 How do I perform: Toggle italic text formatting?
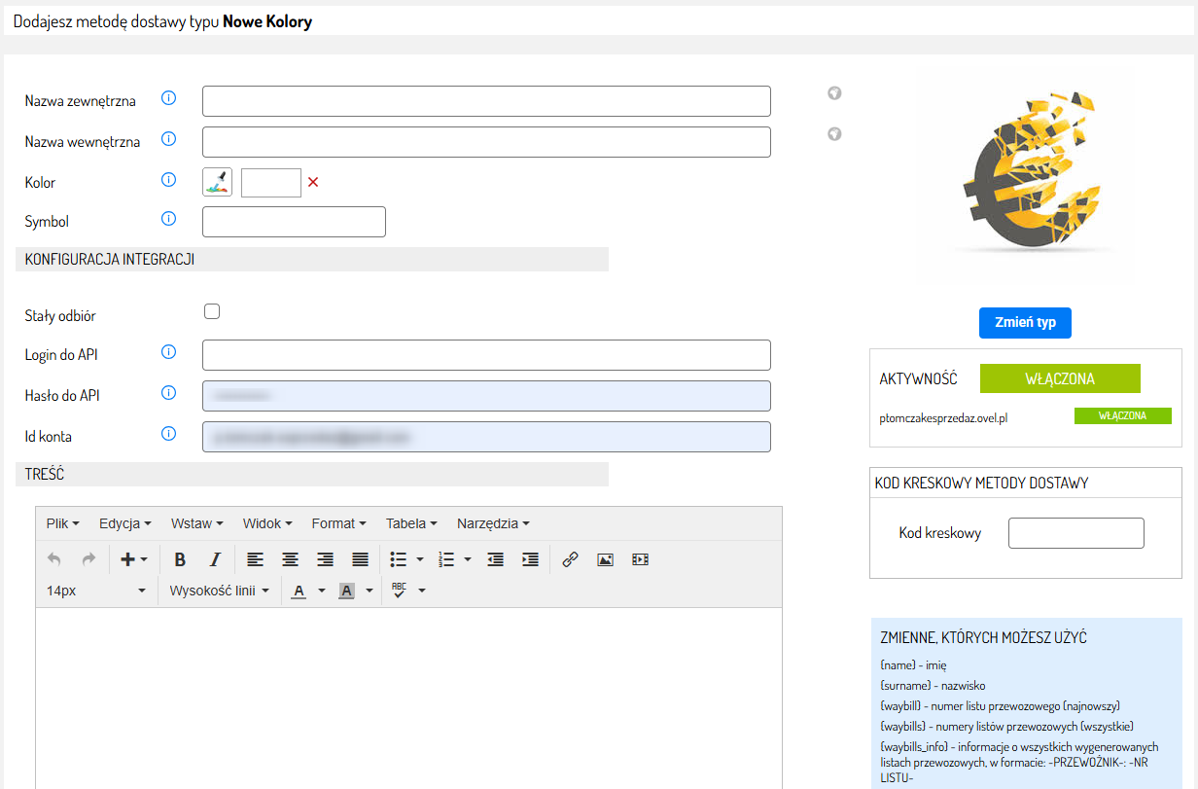click(x=215, y=559)
